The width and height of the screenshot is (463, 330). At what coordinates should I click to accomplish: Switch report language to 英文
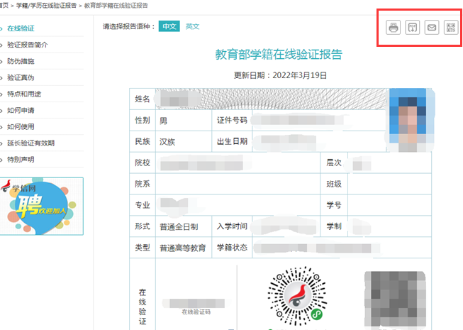(192, 26)
